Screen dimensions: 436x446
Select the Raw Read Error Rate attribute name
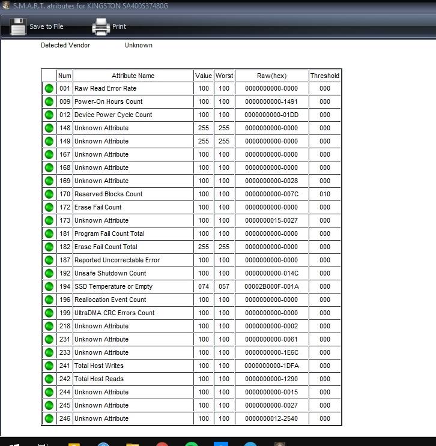(x=105, y=88)
